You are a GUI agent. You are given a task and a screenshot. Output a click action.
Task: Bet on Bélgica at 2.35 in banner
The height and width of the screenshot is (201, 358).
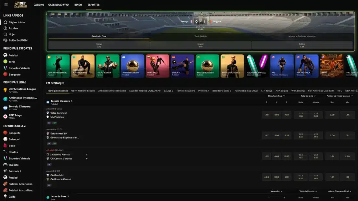[302, 45]
